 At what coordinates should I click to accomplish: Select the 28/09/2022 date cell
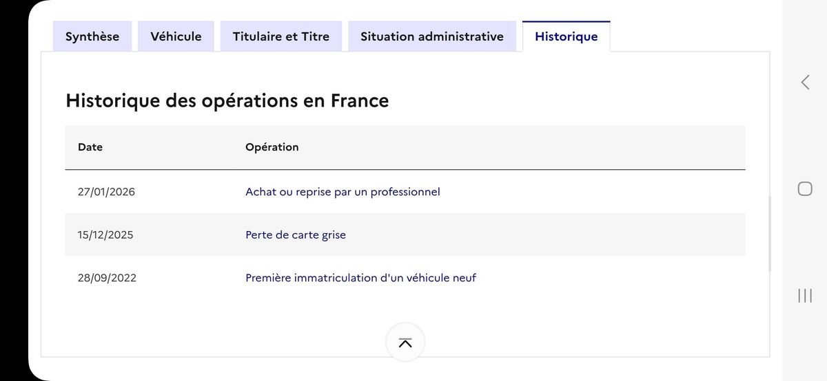[107, 279]
